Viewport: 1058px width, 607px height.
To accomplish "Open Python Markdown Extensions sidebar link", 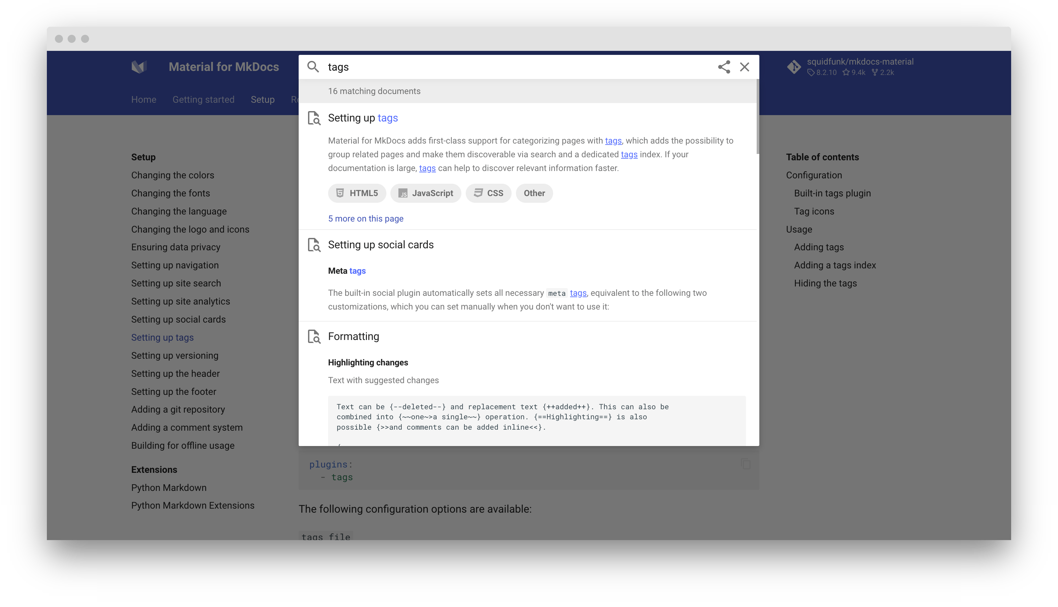I will 193,505.
